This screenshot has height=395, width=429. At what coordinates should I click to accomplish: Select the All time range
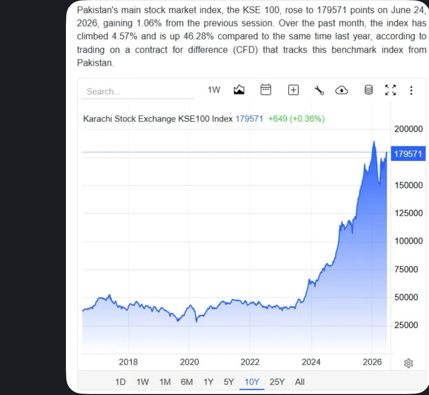[300, 382]
